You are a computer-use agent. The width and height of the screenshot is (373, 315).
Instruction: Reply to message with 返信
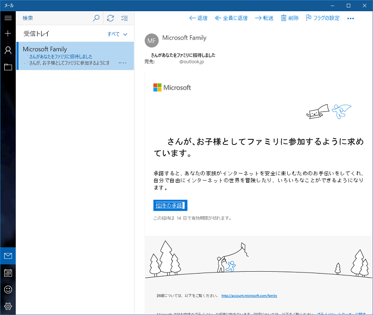click(x=199, y=18)
